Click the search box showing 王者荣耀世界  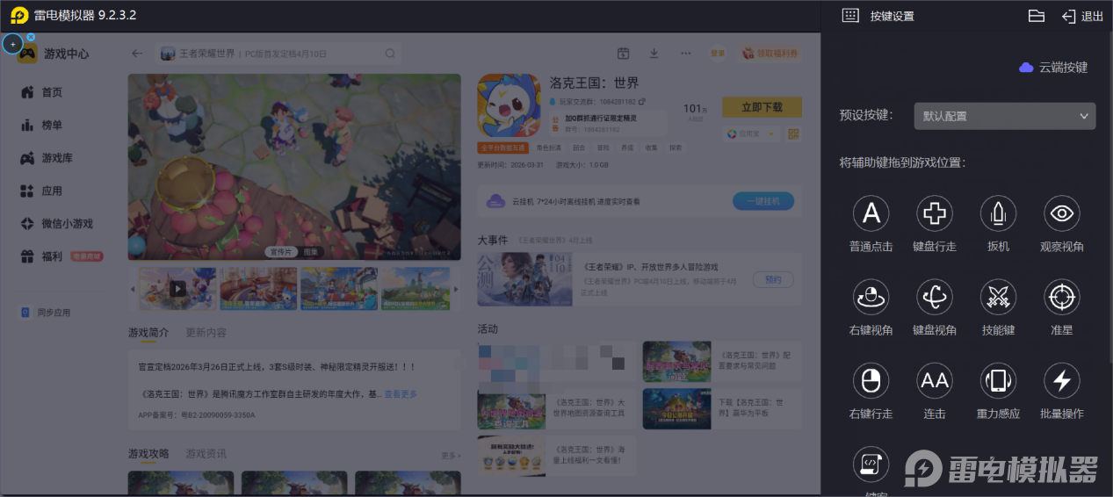pyautogui.click(x=278, y=54)
